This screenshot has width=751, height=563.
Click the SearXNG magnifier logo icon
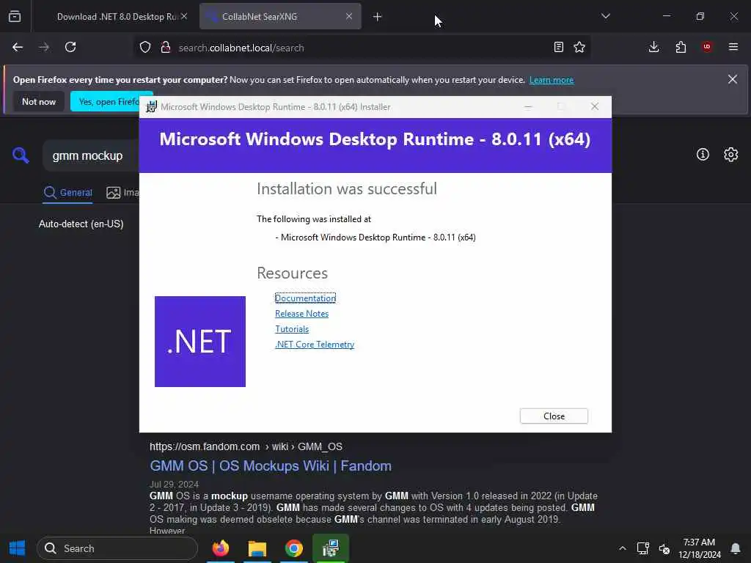[x=21, y=155]
